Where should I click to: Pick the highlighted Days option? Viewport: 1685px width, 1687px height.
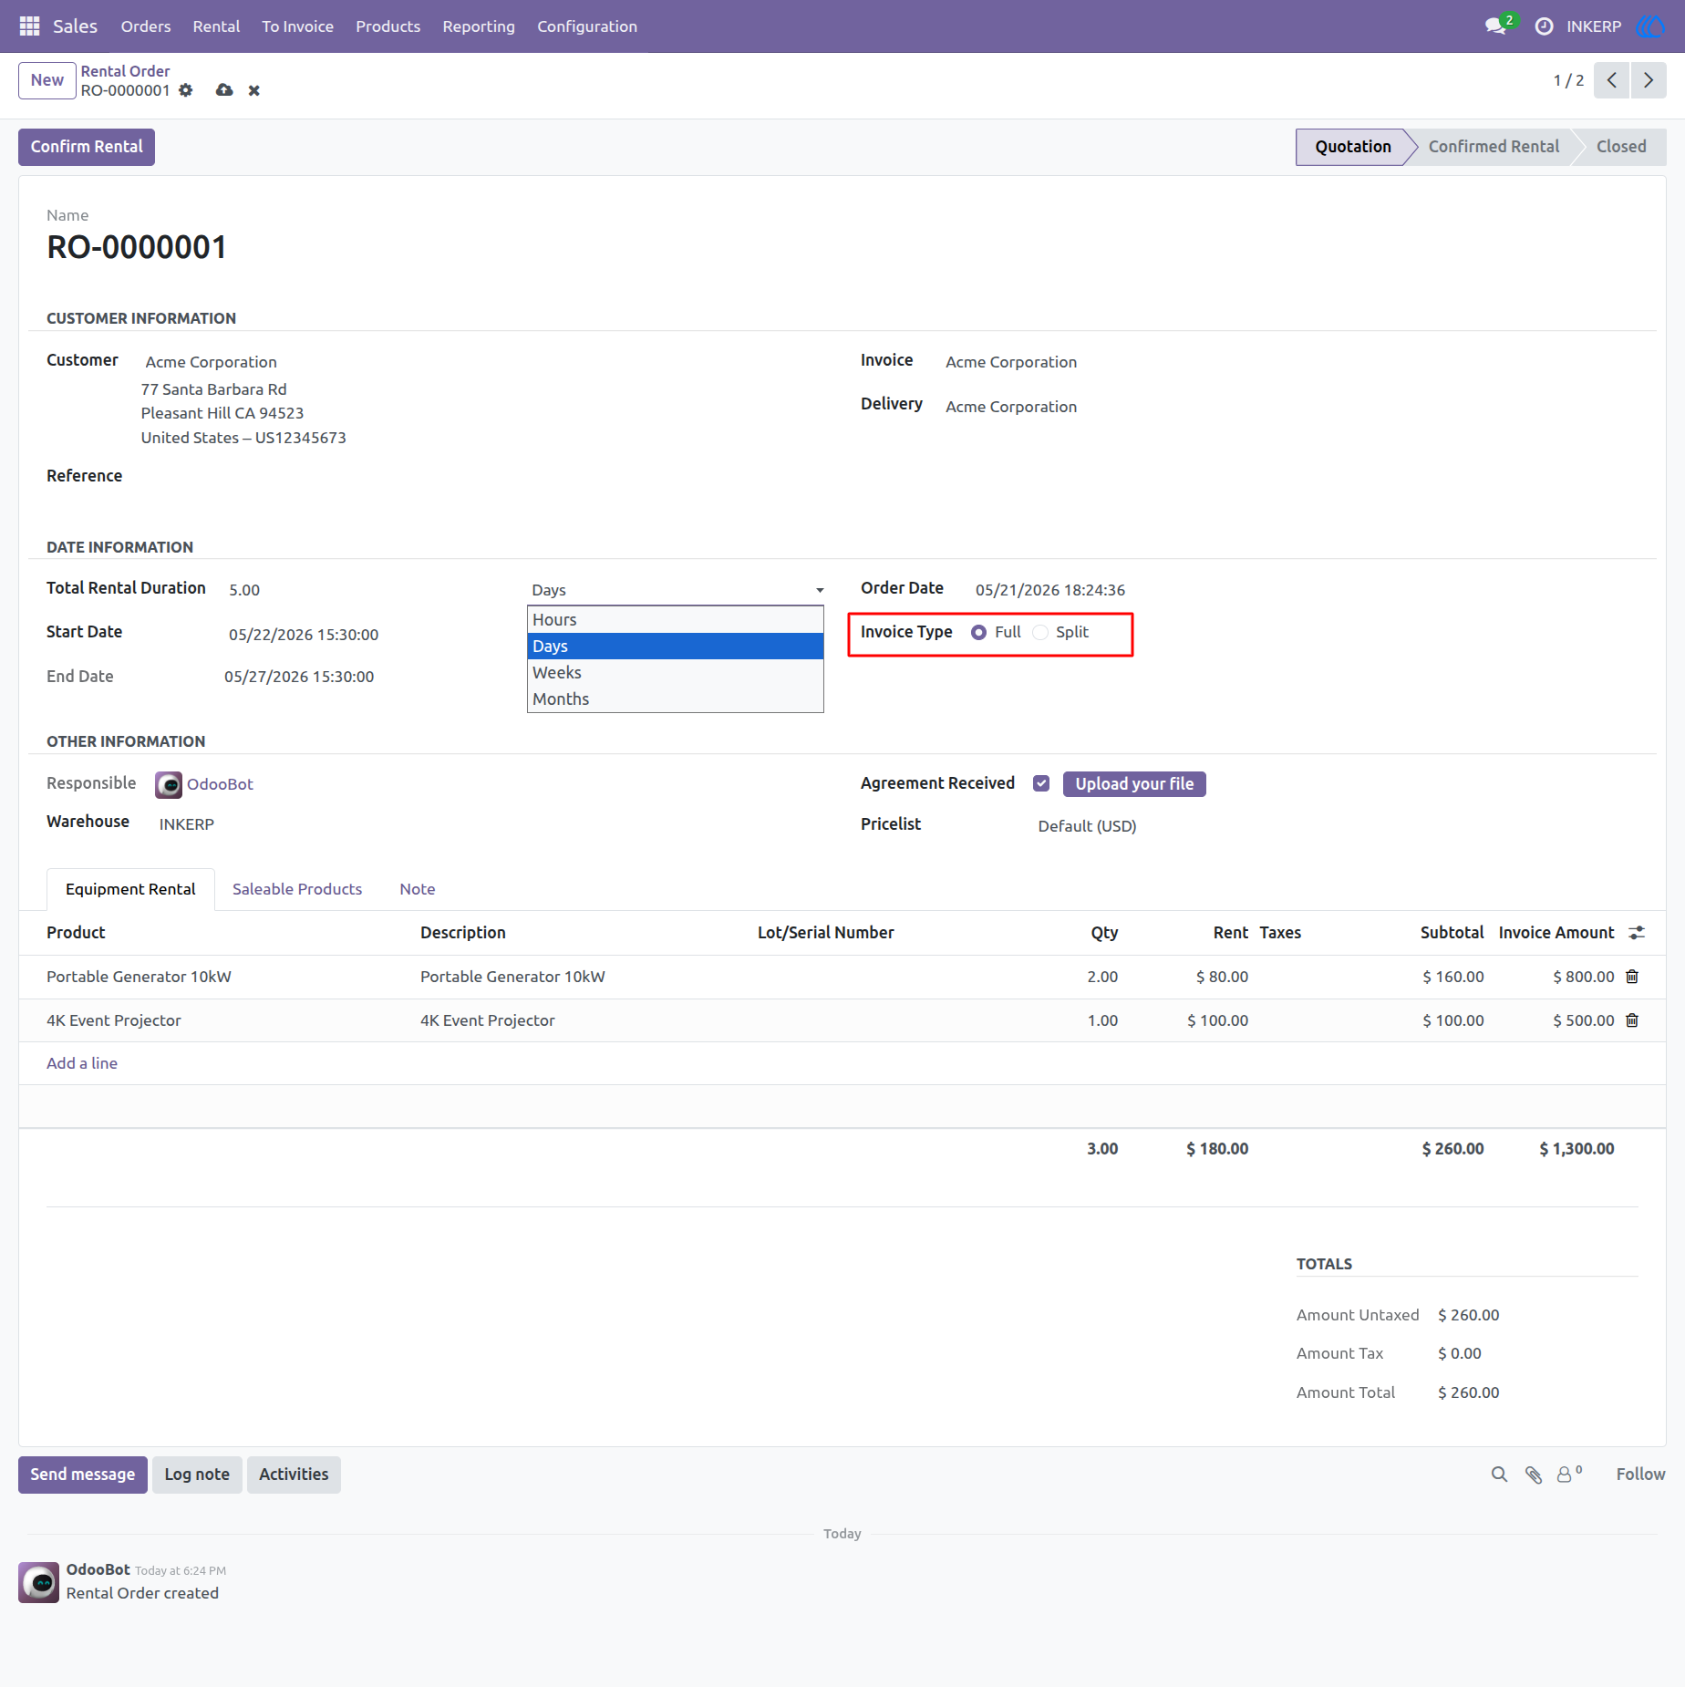pos(676,647)
